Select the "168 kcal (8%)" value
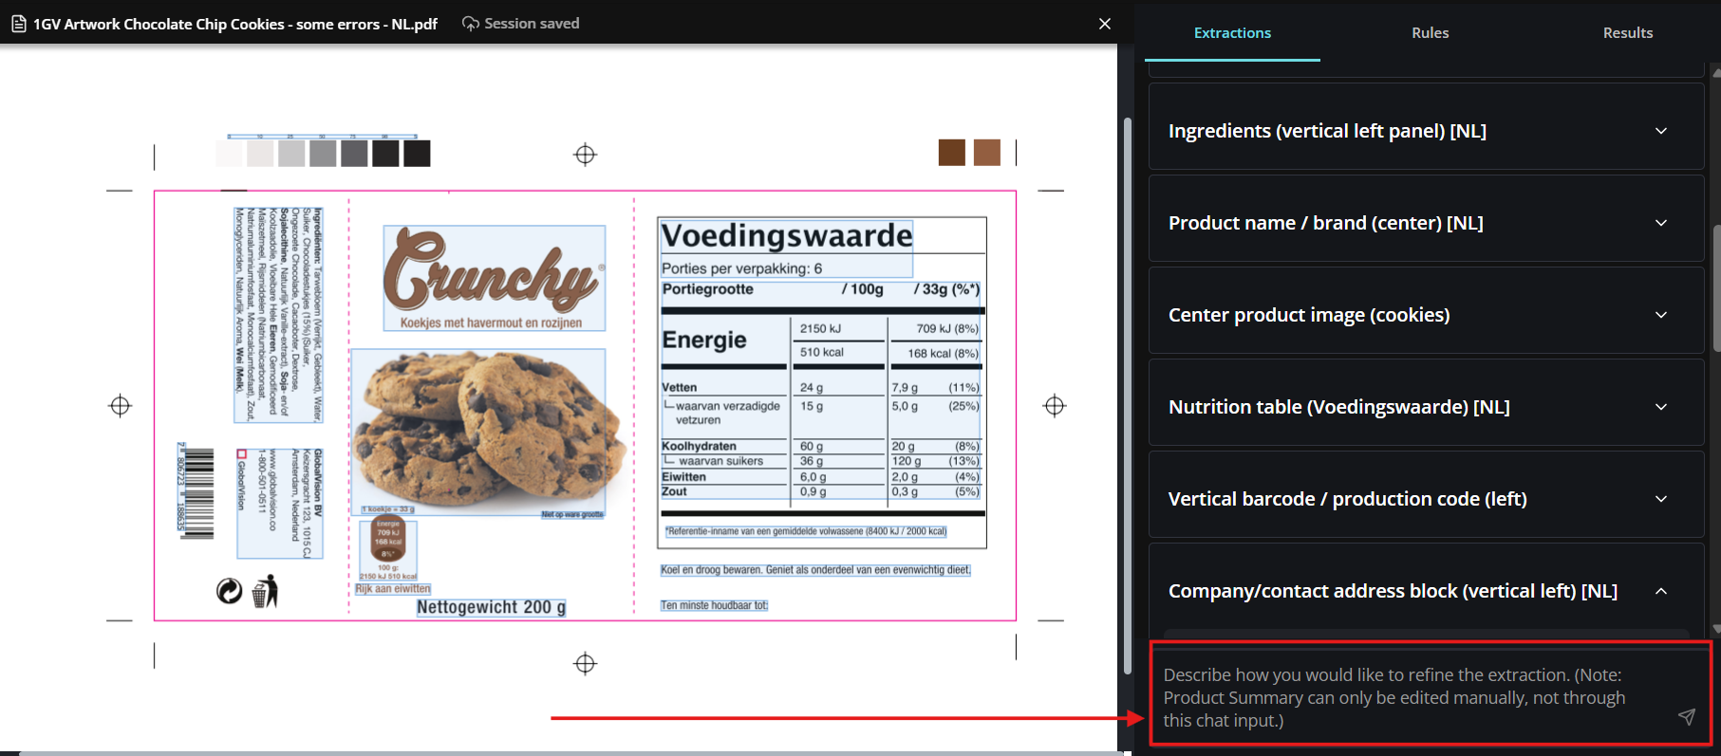Image resolution: width=1721 pixels, height=756 pixels. (943, 353)
